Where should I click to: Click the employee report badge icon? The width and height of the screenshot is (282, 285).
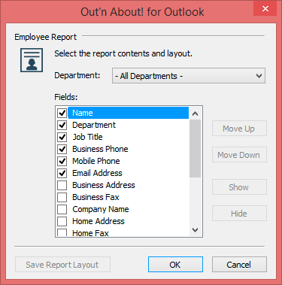coord(32,60)
